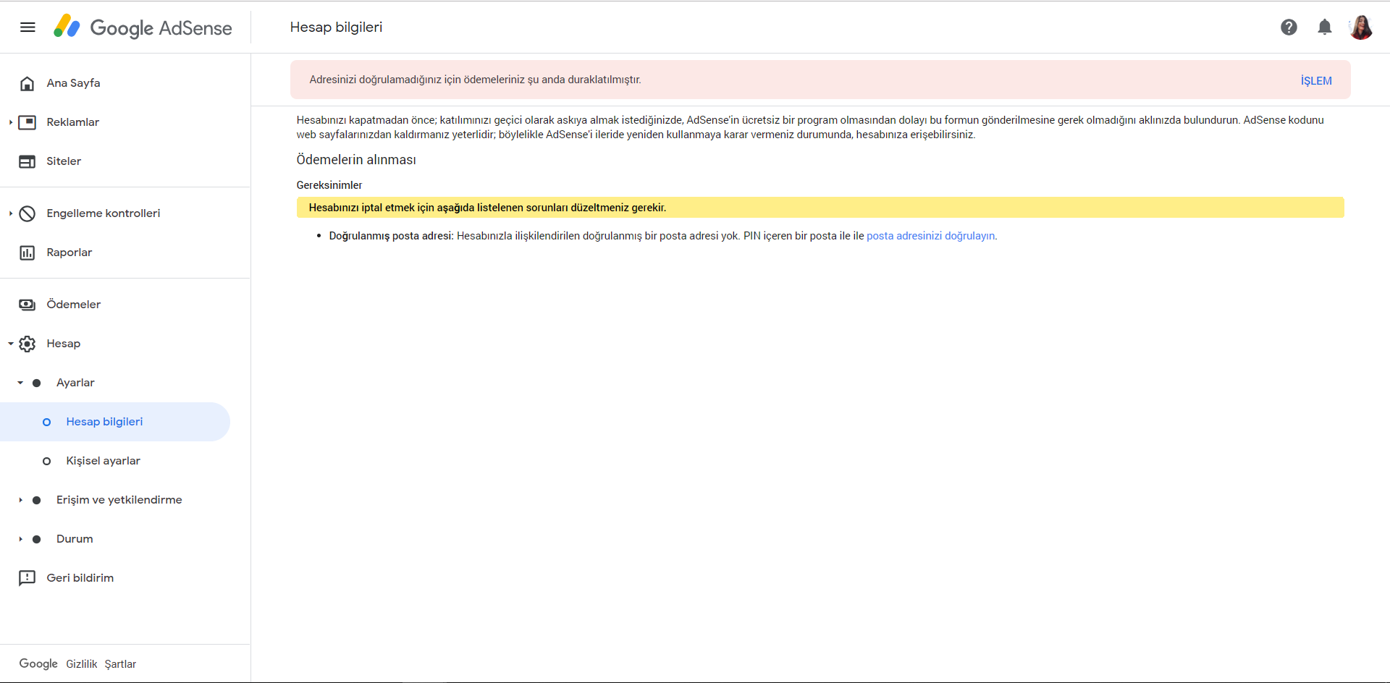Select Ayarlar tree item
This screenshot has width=1390, height=683.
(x=75, y=383)
